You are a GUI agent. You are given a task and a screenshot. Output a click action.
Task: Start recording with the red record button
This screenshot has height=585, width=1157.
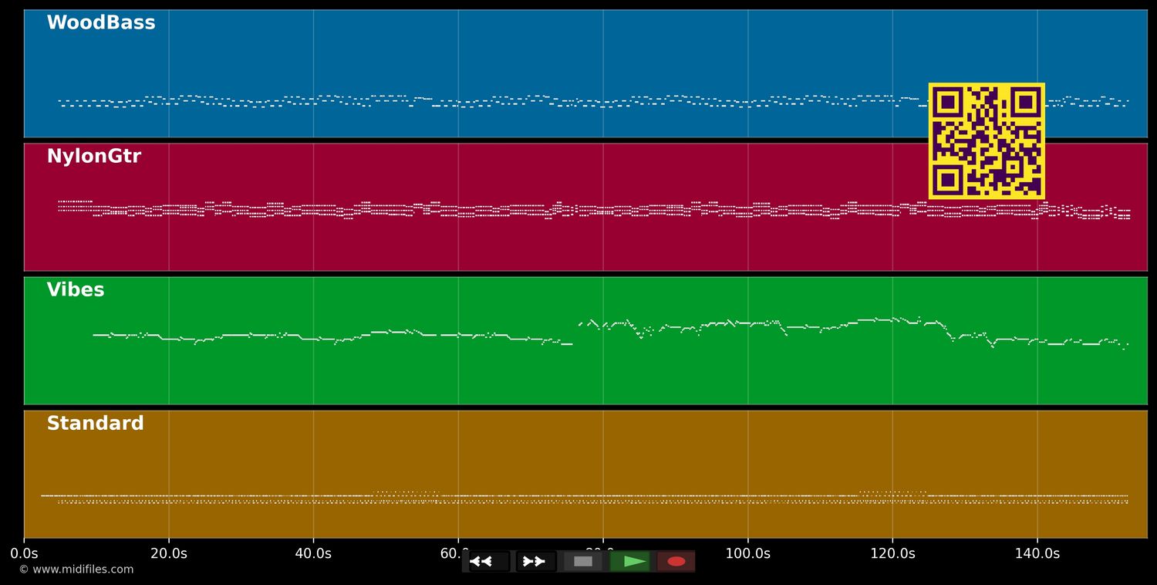676,561
